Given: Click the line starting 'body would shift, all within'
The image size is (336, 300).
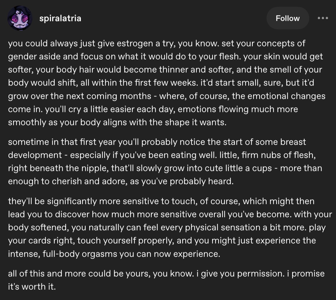Looking at the screenshot, I should tap(161, 83).
